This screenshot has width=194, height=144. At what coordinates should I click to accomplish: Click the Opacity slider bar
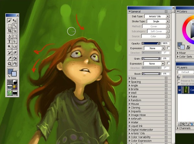(151, 43)
